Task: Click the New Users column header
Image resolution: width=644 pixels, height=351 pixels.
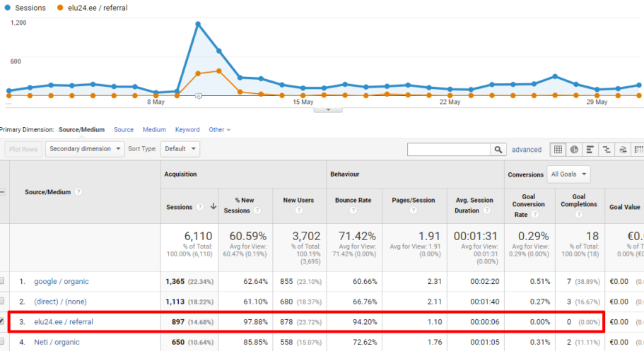Action: pos(298,201)
